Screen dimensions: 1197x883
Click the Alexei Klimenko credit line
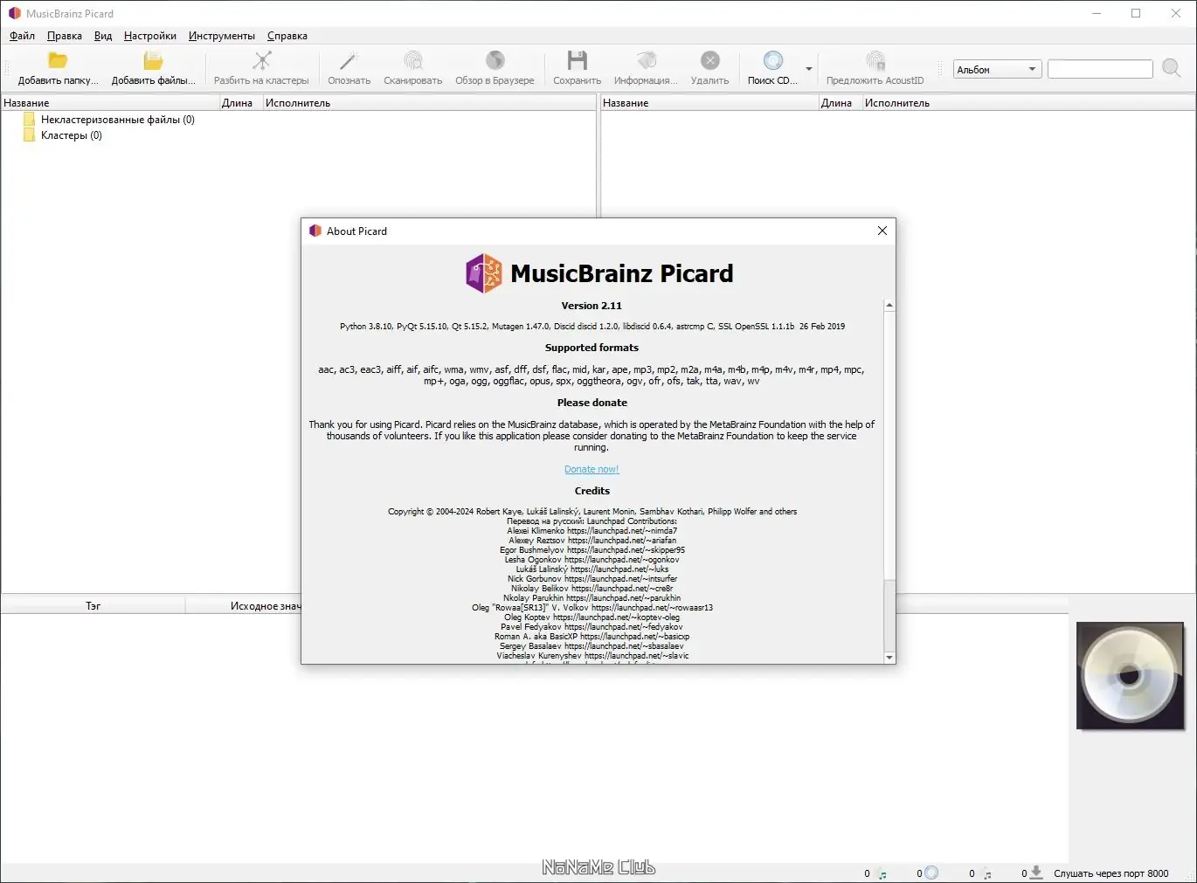click(x=592, y=531)
